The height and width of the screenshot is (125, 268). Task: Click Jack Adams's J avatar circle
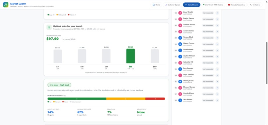point(180,100)
